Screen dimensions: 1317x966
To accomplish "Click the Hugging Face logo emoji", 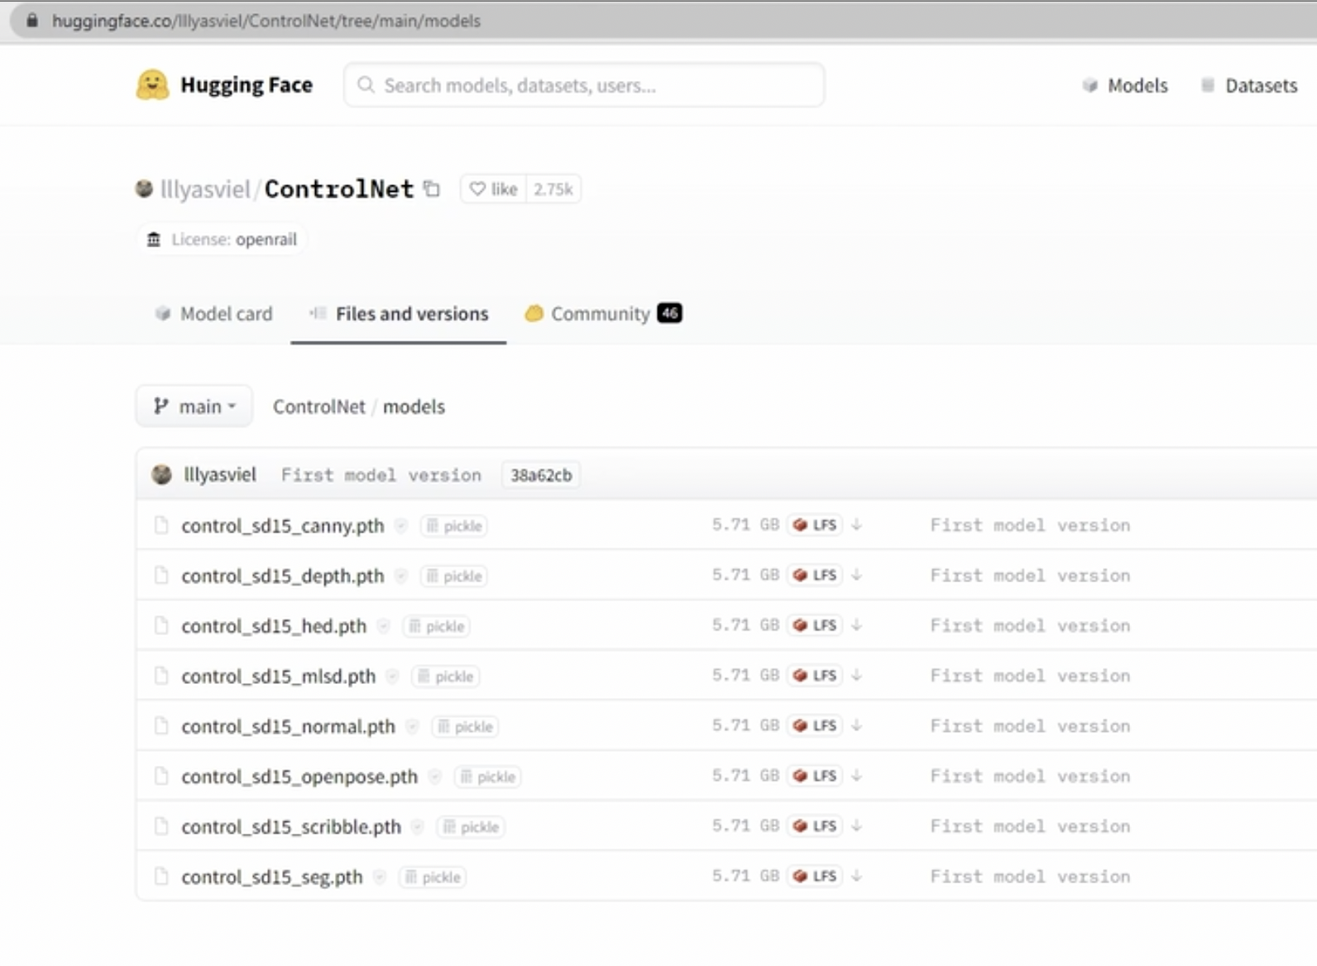I will point(152,84).
